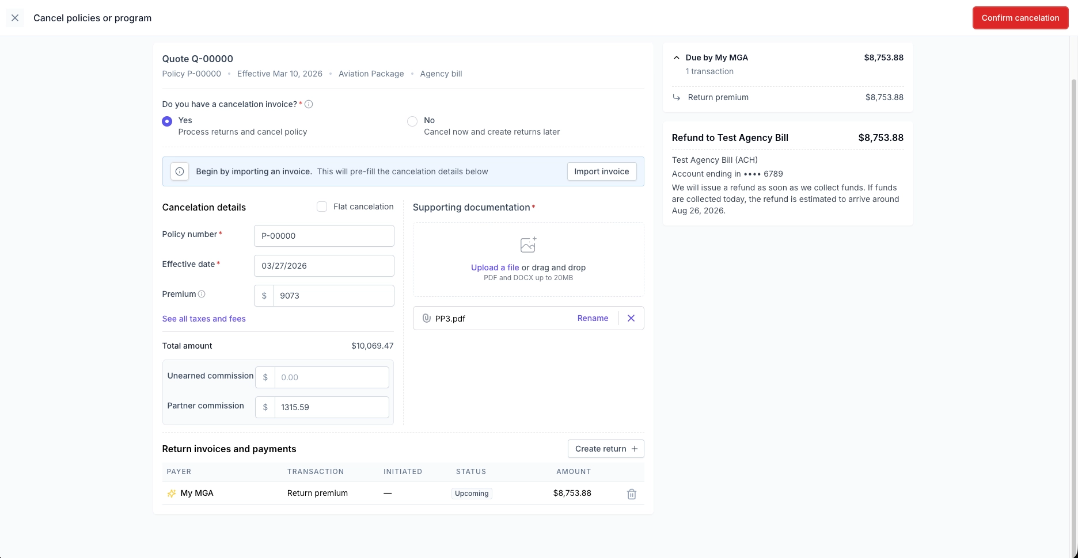Click Create return button

coord(606,449)
